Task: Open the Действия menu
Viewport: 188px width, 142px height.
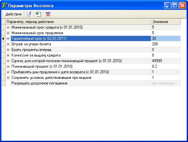Action: click(13, 14)
